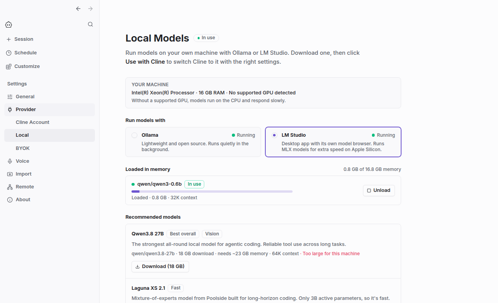Click the Fast tag on Laguna XS 2.1
Viewport: 498px width, 303px height.
(176, 288)
